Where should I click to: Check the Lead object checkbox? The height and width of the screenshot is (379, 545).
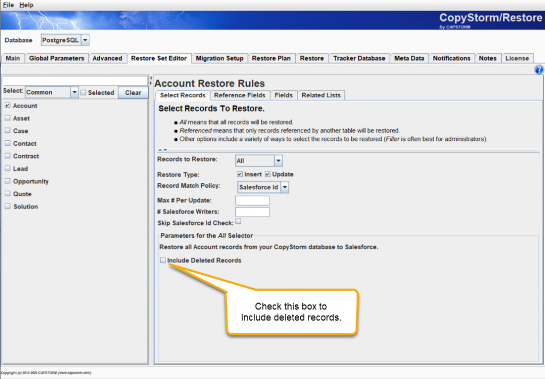pos(7,169)
